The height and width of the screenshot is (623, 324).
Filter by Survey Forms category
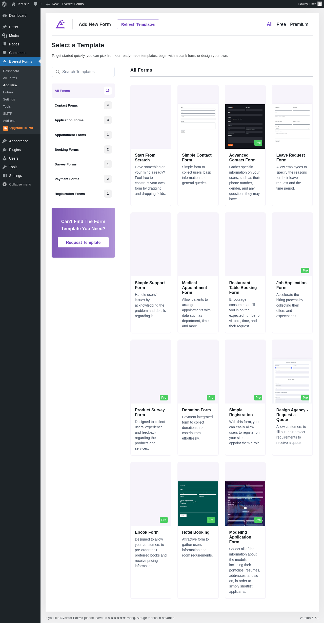pyautogui.click(x=83, y=164)
